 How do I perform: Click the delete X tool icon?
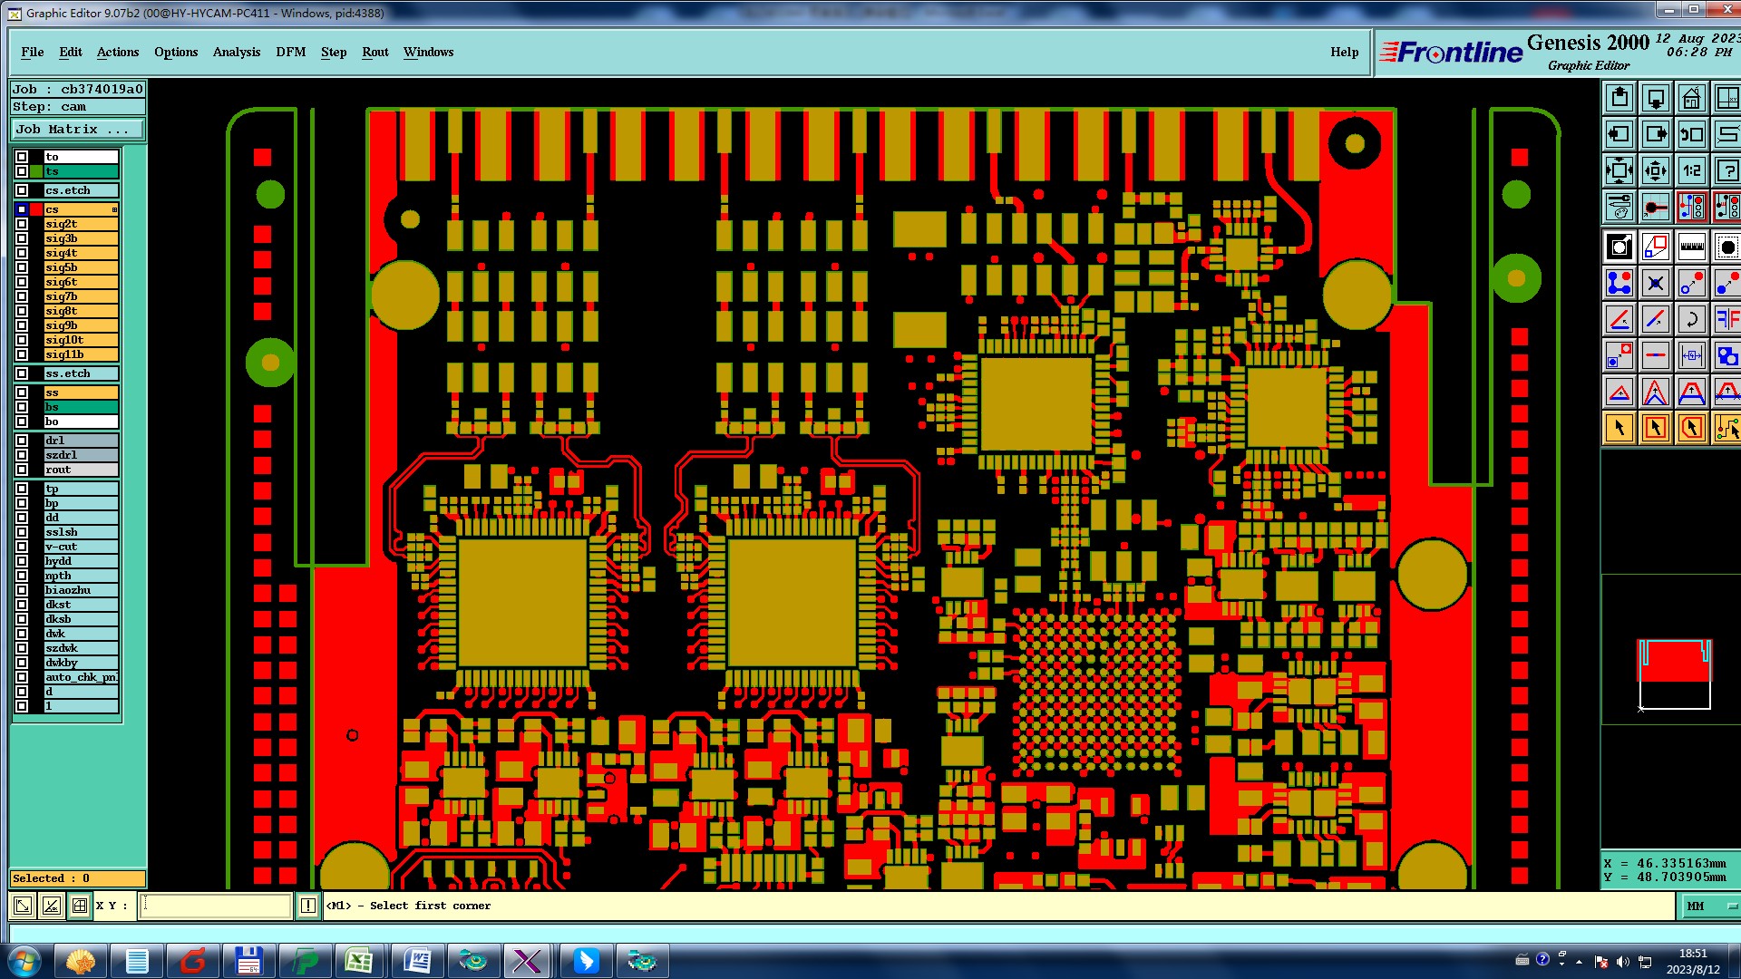click(x=1655, y=283)
